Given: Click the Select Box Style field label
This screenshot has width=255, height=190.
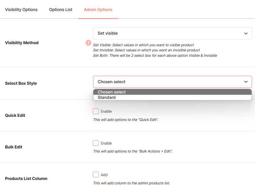Looking at the screenshot, I should pyautogui.click(x=21, y=83).
